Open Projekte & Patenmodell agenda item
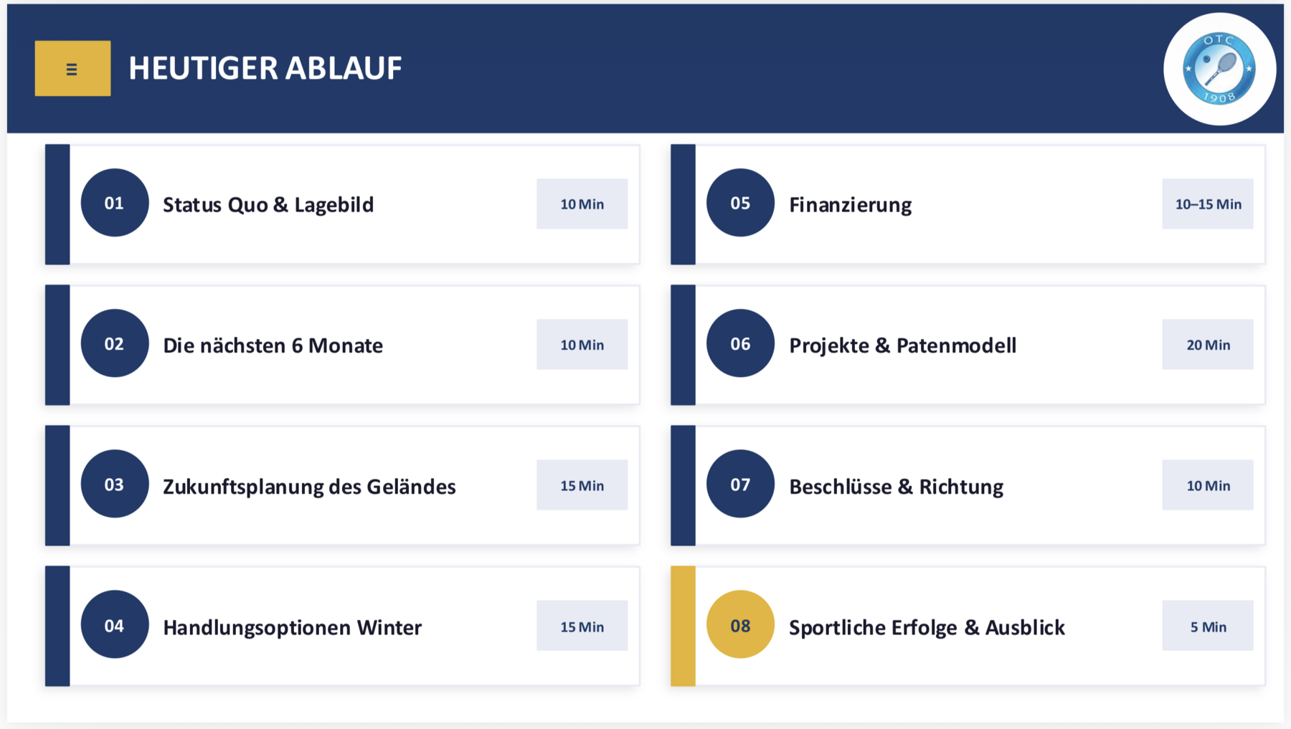Image resolution: width=1291 pixels, height=729 pixels. click(902, 346)
